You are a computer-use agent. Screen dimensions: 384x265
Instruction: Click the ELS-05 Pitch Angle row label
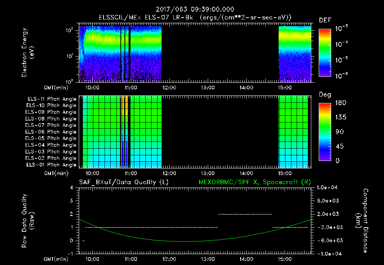pyautogui.click(x=51, y=138)
